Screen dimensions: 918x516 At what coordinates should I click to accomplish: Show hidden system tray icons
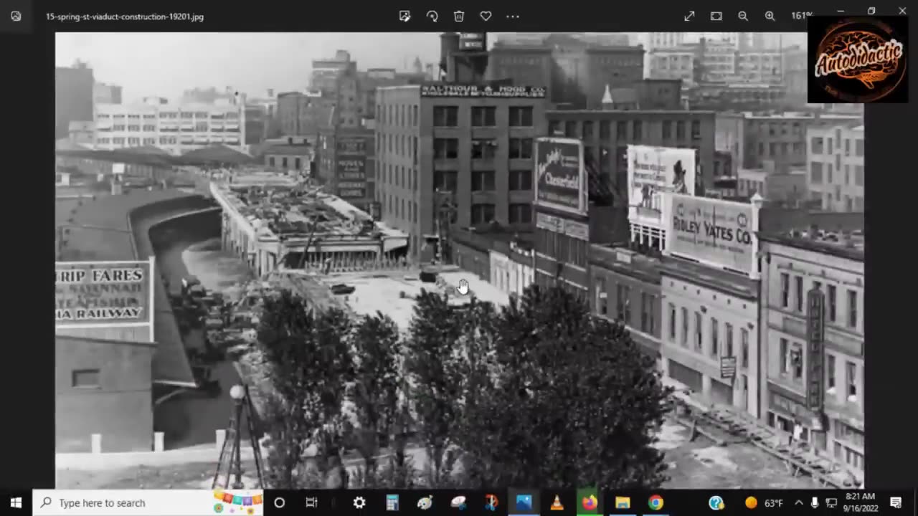point(799,502)
